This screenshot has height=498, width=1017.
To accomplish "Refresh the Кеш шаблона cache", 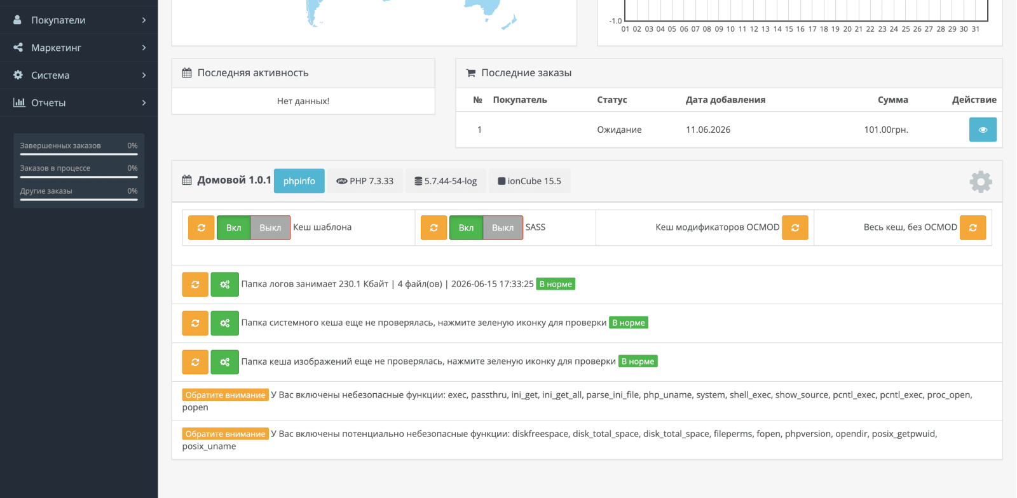I will 201,227.
